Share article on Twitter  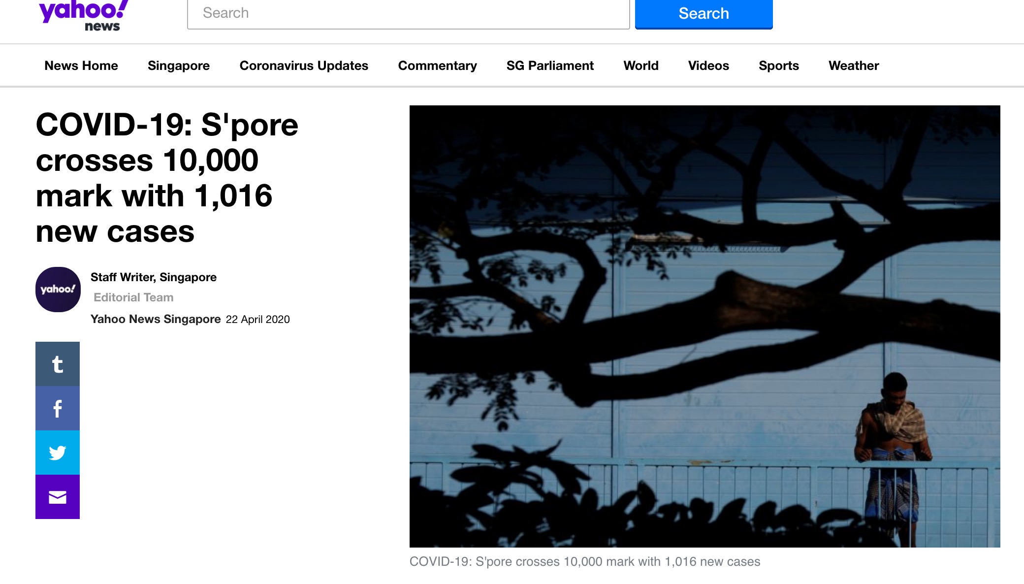[58, 453]
